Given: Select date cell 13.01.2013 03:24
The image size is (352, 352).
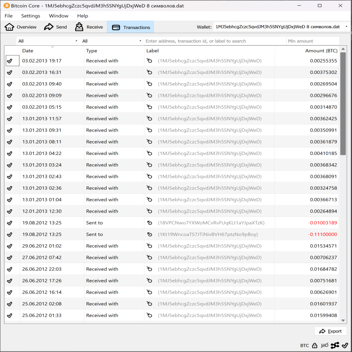Looking at the screenshot, I should pyautogui.click(x=42, y=165).
